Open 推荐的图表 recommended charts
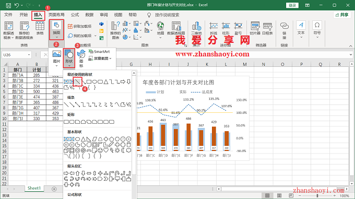Screen dimensions: 355x199 [115, 30]
